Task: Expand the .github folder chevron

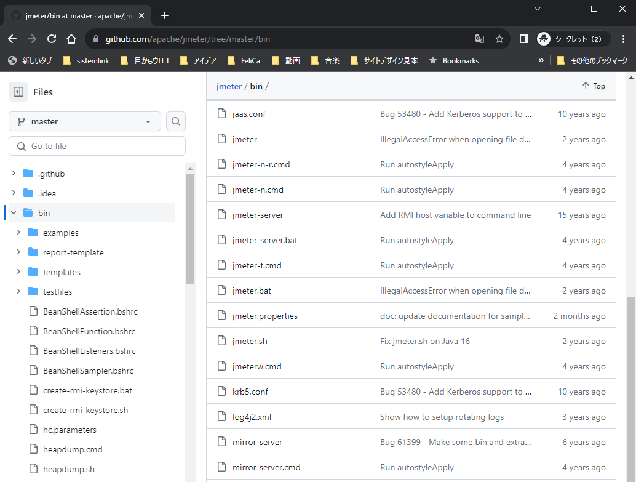Action: point(14,174)
